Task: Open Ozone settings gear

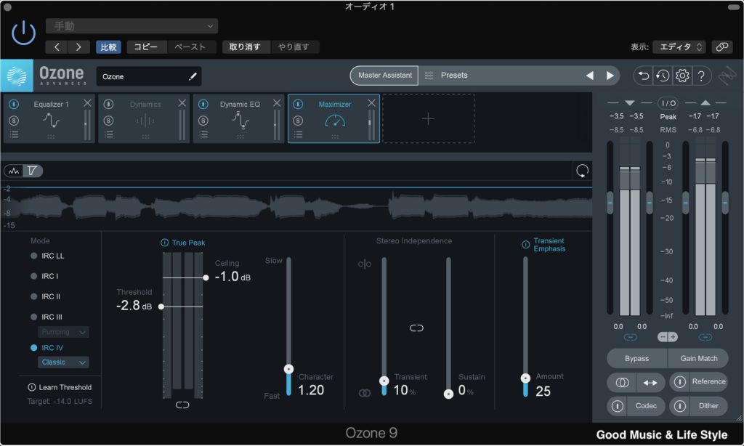Action: click(682, 76)
